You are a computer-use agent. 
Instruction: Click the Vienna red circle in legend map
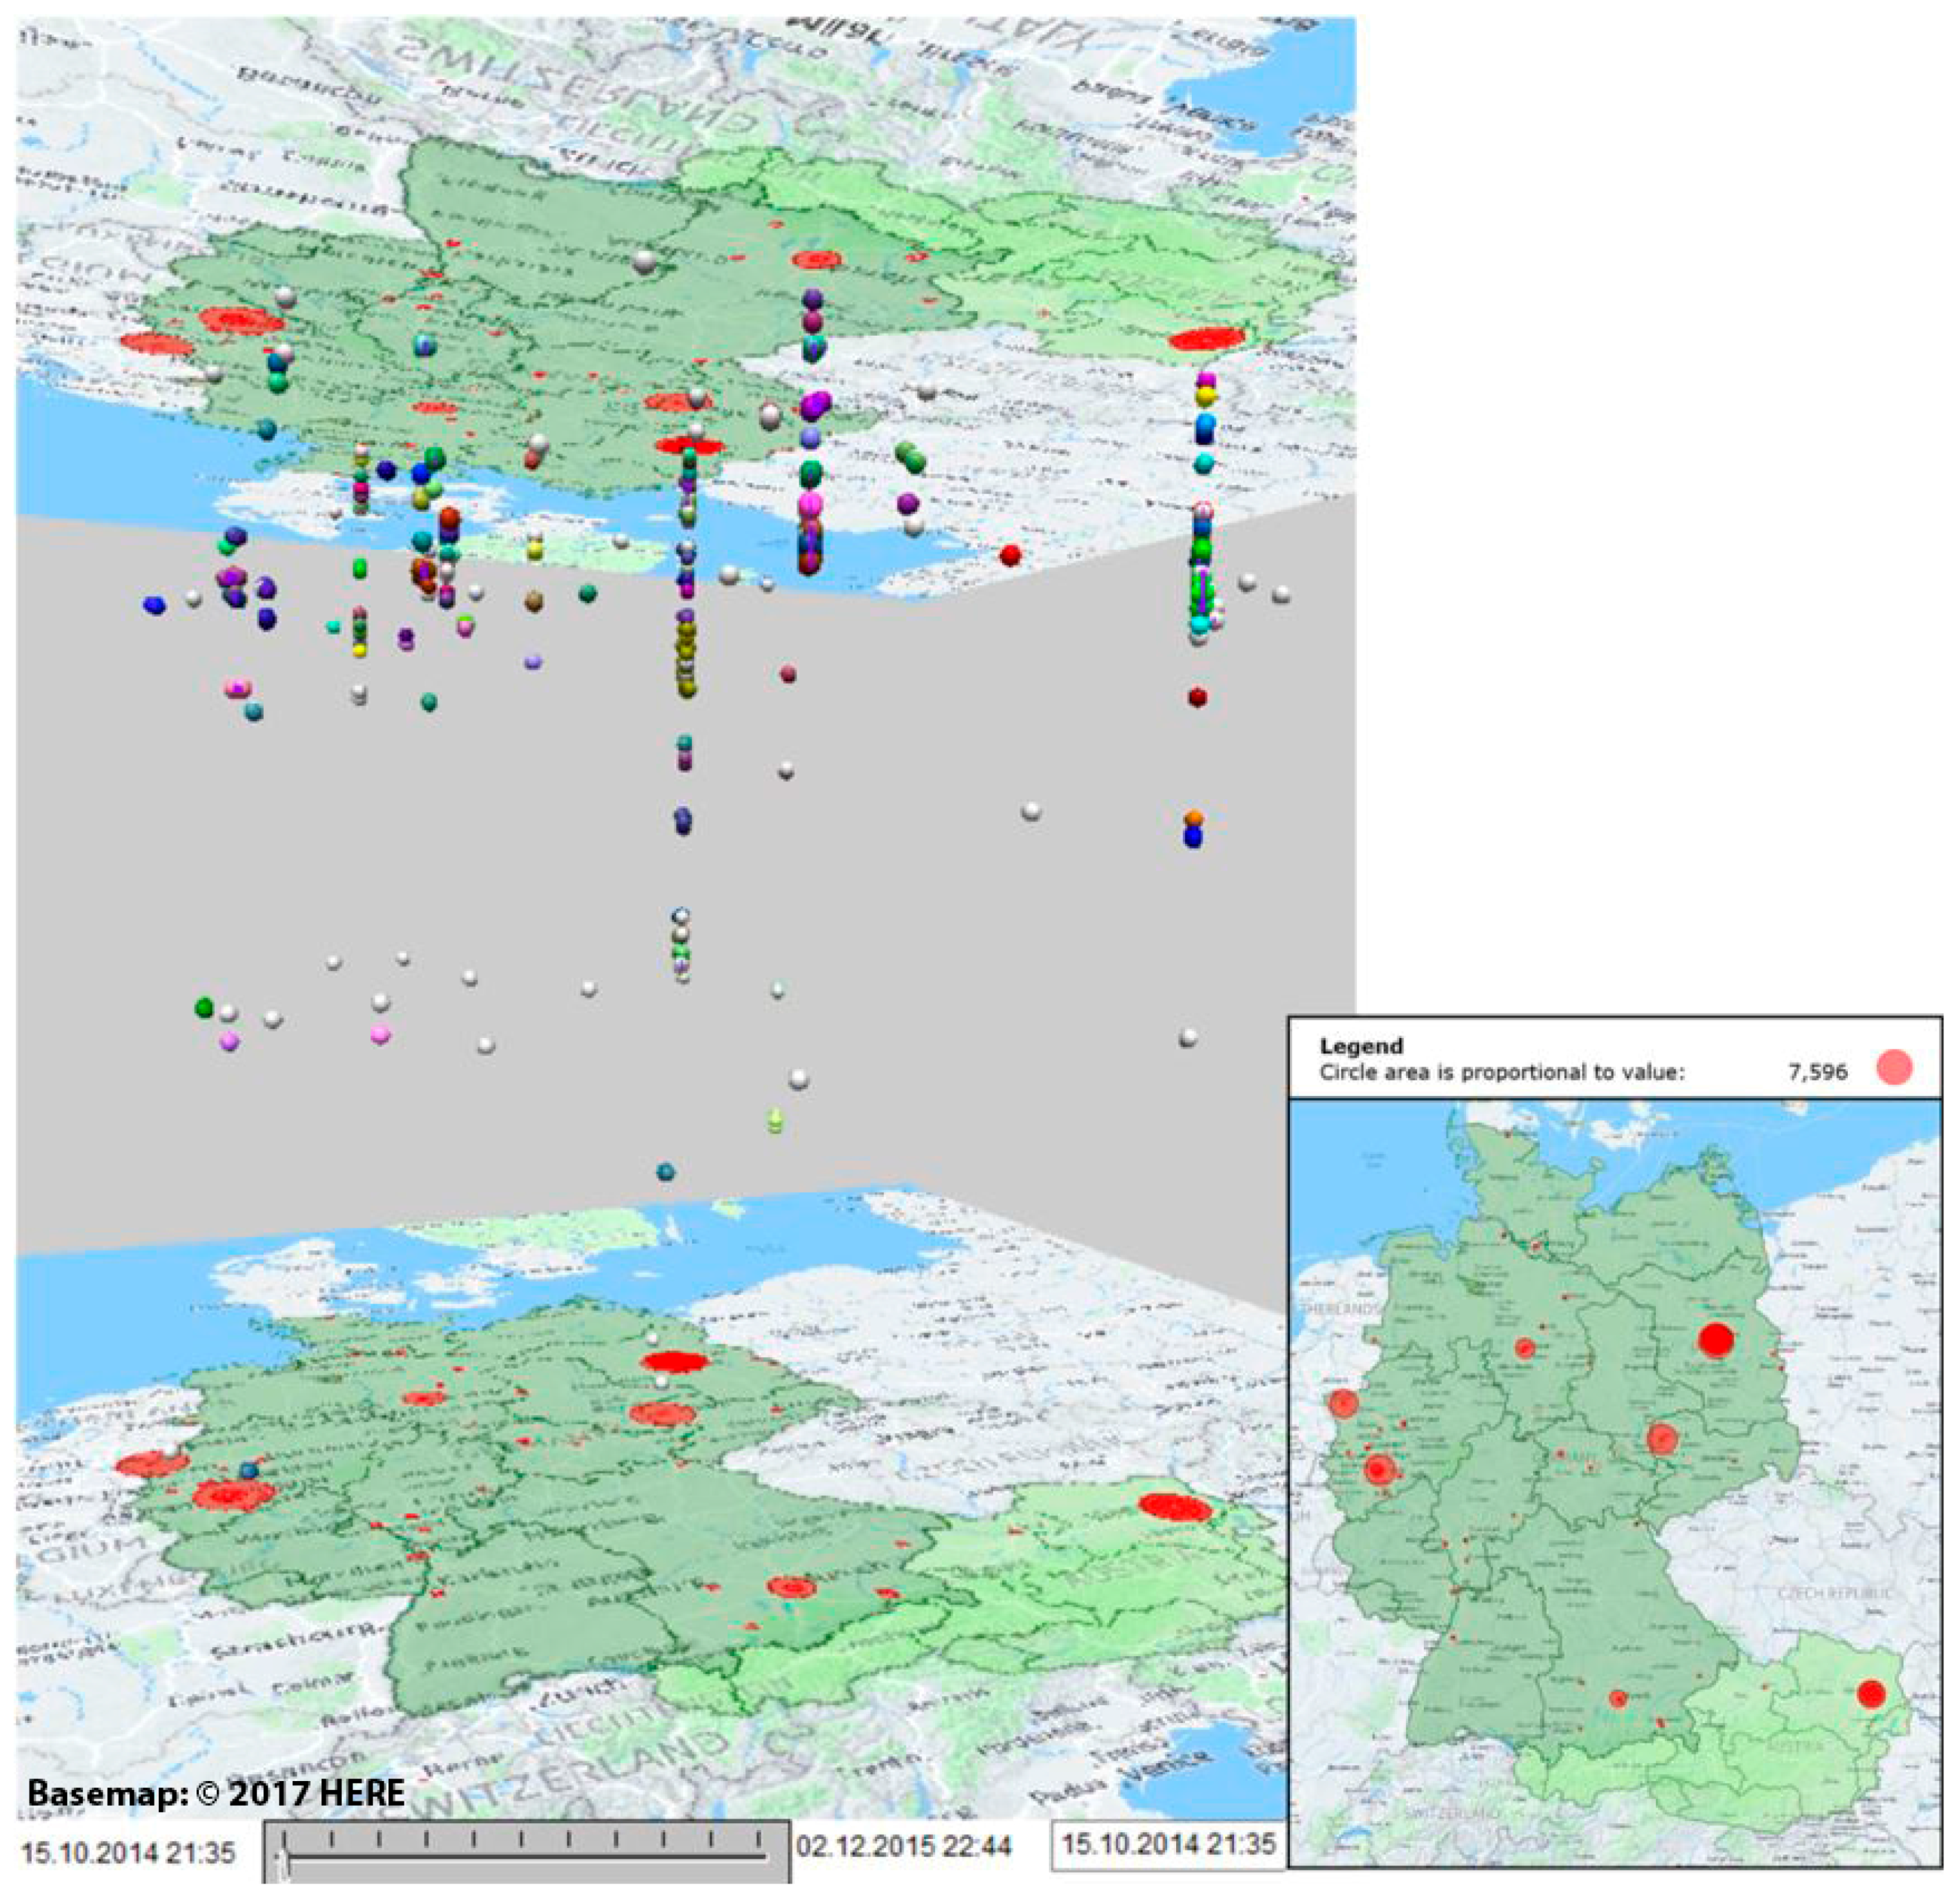1871,1693
